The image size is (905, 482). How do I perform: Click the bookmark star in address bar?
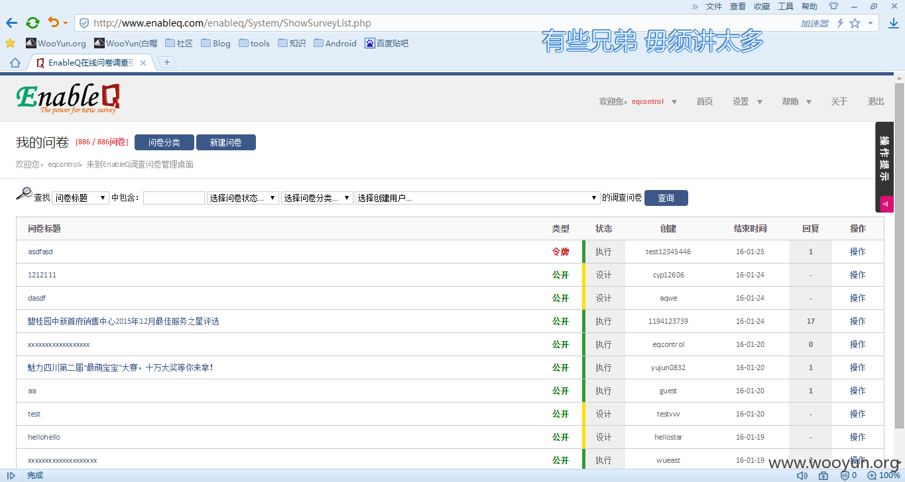click(x=855, y=23)
